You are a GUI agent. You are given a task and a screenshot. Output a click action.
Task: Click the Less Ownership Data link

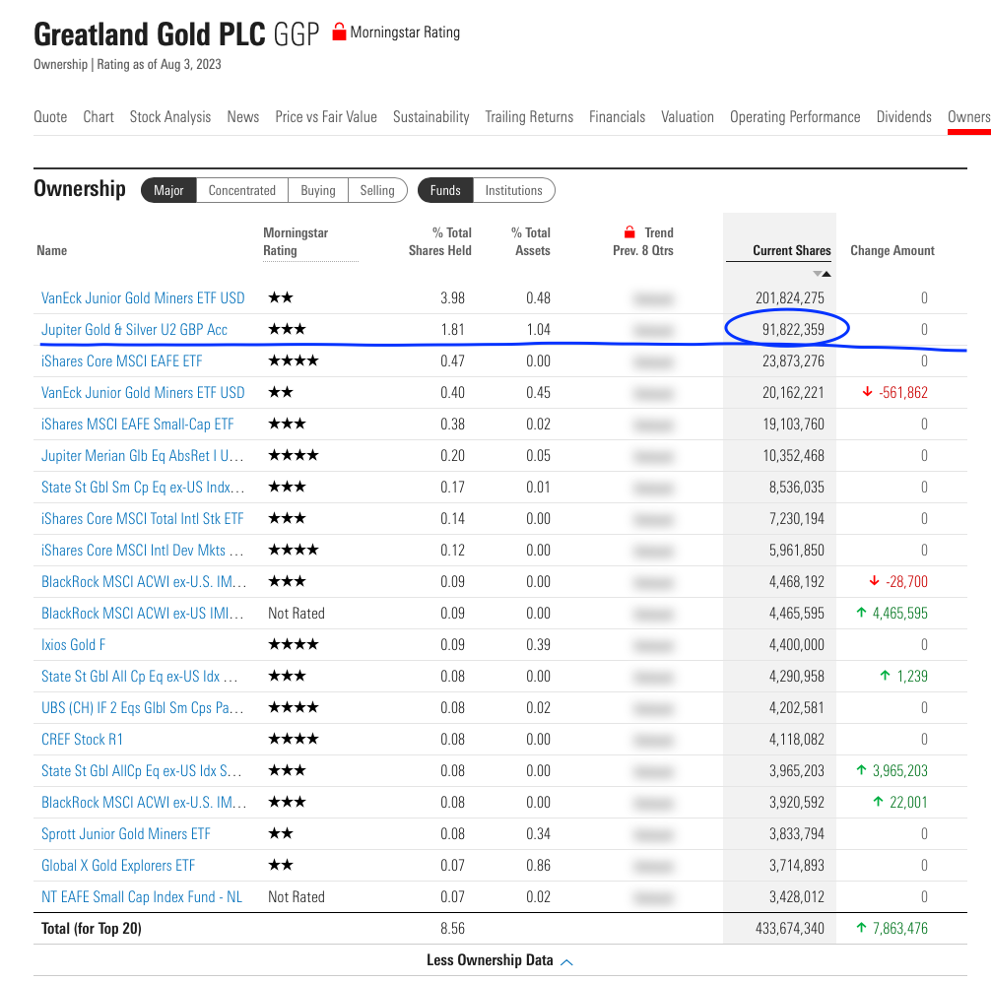[490, 960]
